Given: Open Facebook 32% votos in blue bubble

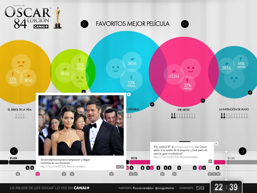Looking at the screenshot, I should 131,80.
